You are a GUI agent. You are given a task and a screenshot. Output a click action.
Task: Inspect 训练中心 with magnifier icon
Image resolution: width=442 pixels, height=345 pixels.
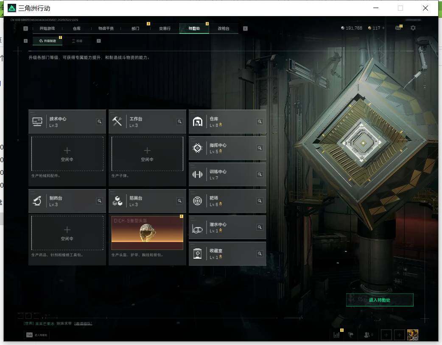(260, 174)
